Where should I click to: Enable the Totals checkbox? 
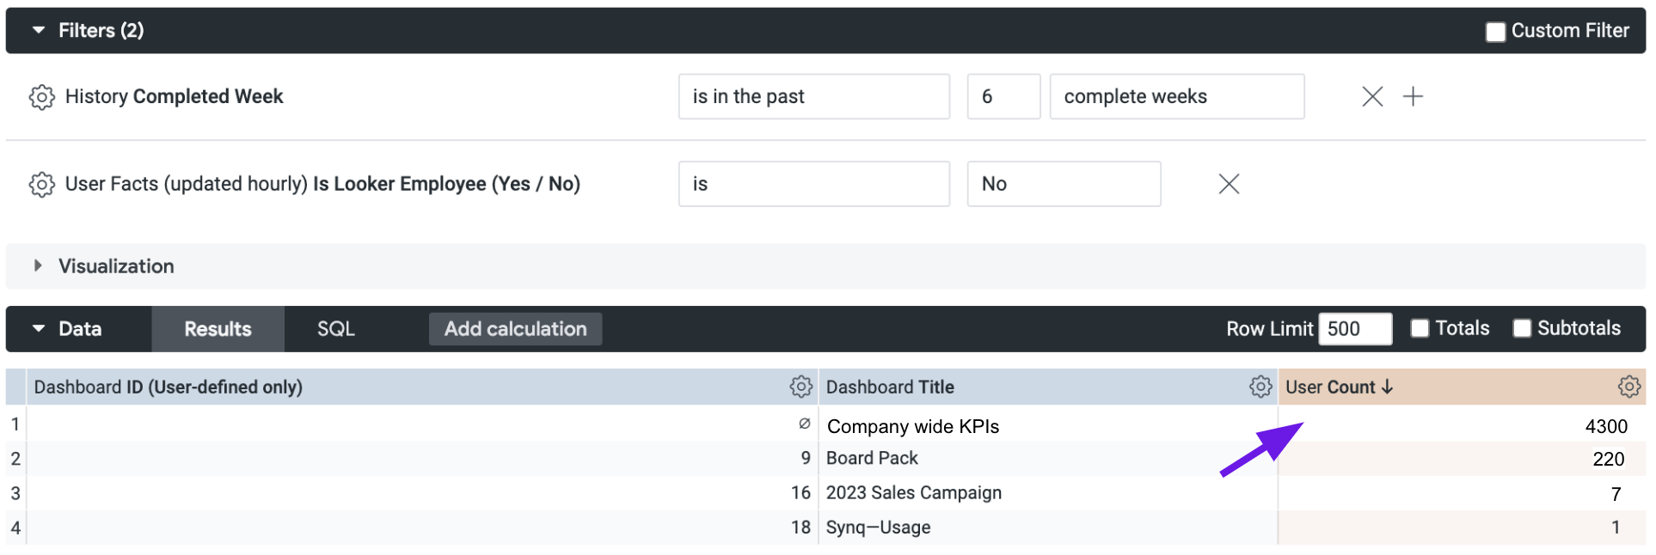[1420, 328]
